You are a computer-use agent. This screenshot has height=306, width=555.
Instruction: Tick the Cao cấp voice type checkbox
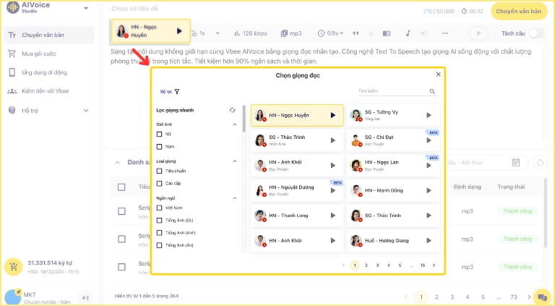point(160,184)
